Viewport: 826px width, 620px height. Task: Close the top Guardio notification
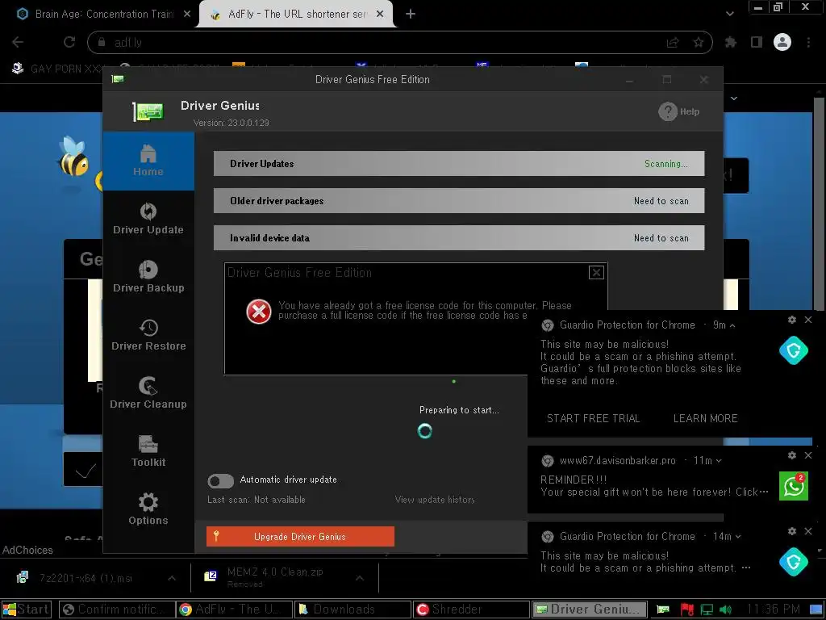coord(808,320)
